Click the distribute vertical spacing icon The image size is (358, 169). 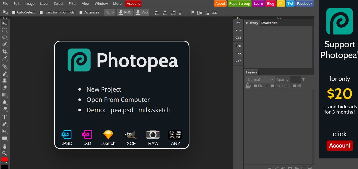coord(180,12)
